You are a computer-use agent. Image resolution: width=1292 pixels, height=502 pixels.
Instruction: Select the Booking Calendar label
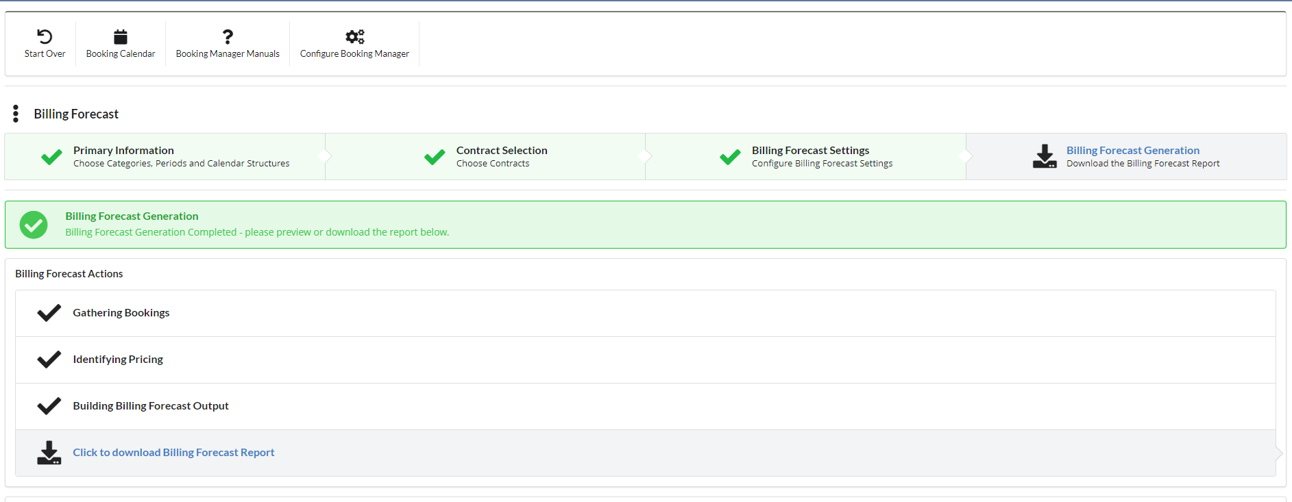tap(121, 54)
